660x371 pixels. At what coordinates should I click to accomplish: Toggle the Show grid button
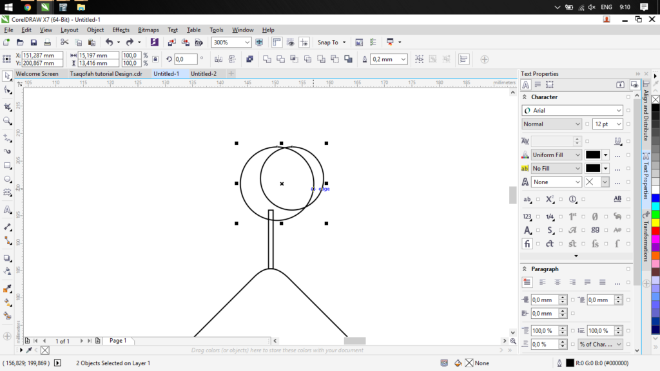(291, 43)
